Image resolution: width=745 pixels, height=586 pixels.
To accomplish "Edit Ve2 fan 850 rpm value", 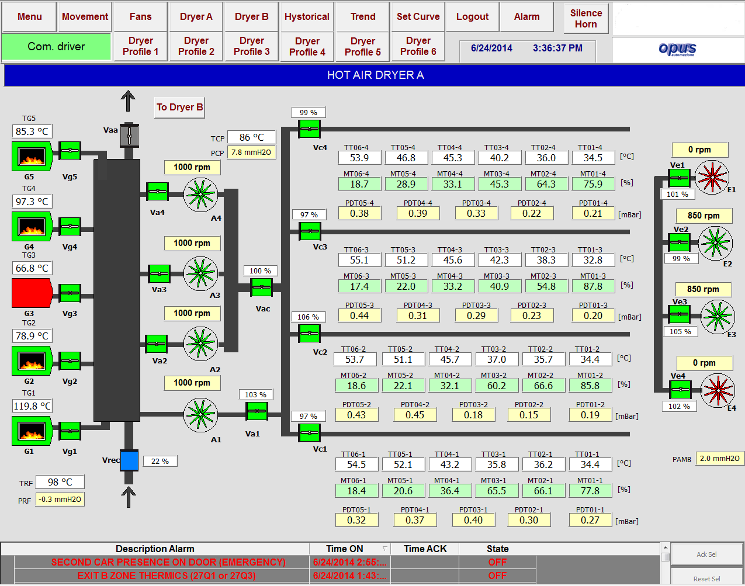I will (704, 216).
